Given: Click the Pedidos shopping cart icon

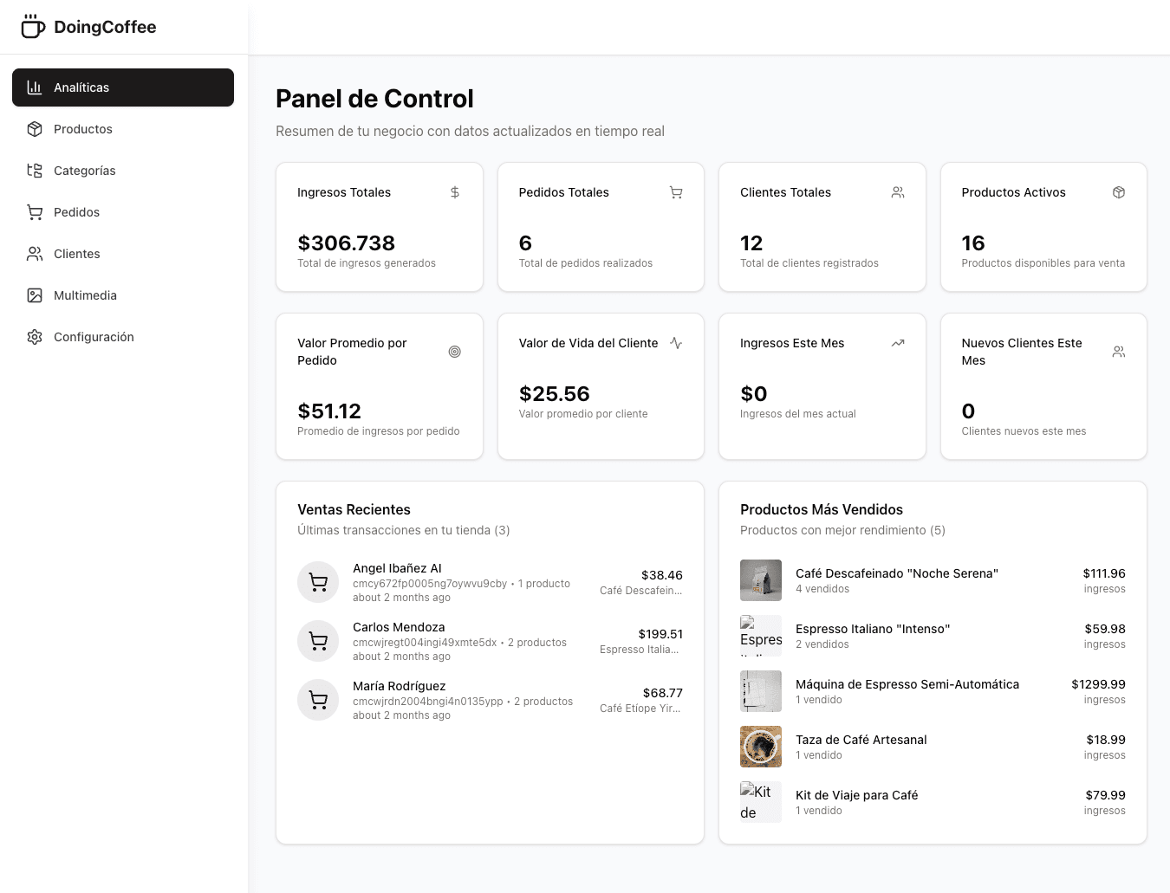Looking at the screenshot, I should tap(34, 211).
